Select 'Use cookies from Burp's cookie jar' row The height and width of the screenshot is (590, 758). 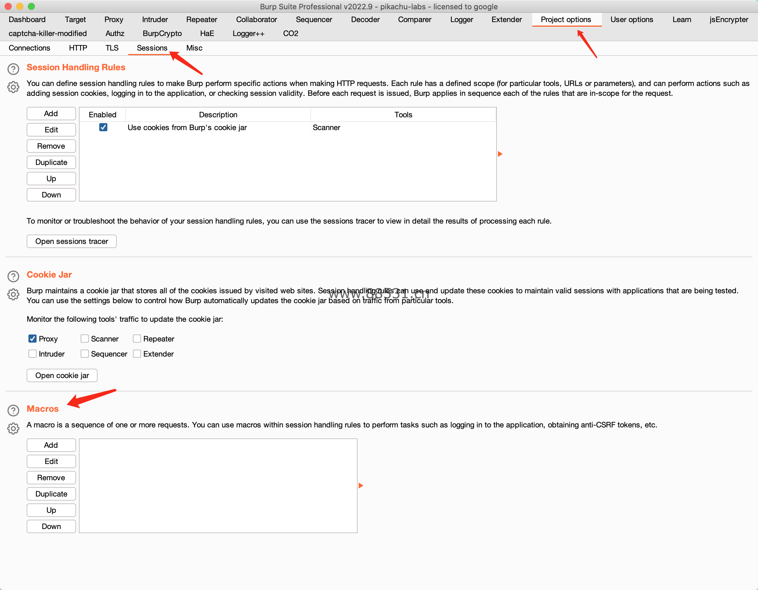(x=288, y=127)
